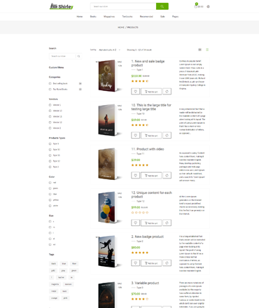Add 'large title for testing' product to cart
This screenshot has width=259, height=308.
pos(151,135)
